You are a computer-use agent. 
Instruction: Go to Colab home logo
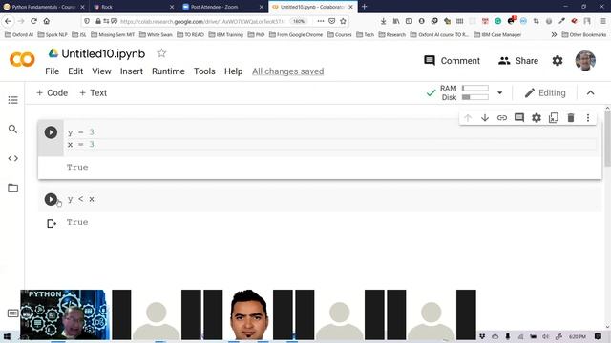pyautogui.click(x=22, y=59)
